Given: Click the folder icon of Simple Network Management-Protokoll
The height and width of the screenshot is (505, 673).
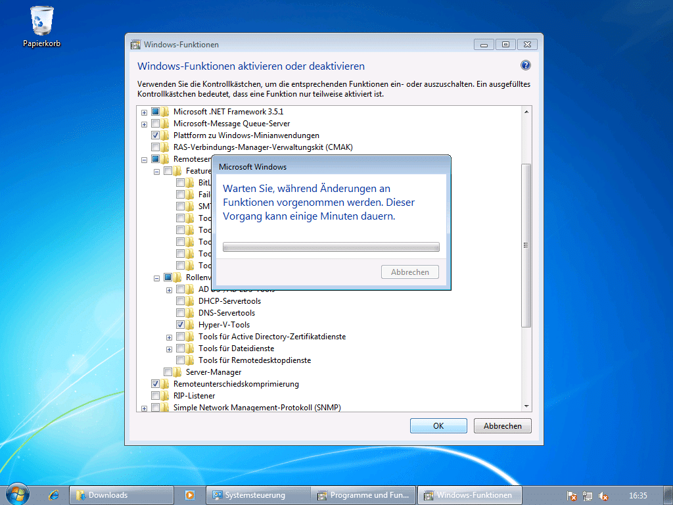Looking at the screenshot, I should coord(165,408).
